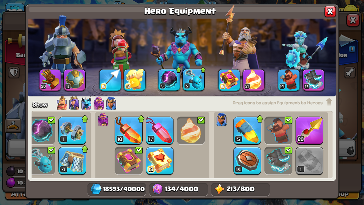
Task: Toggle Archer Queen filter in Show row
Action: coord(74,103)
